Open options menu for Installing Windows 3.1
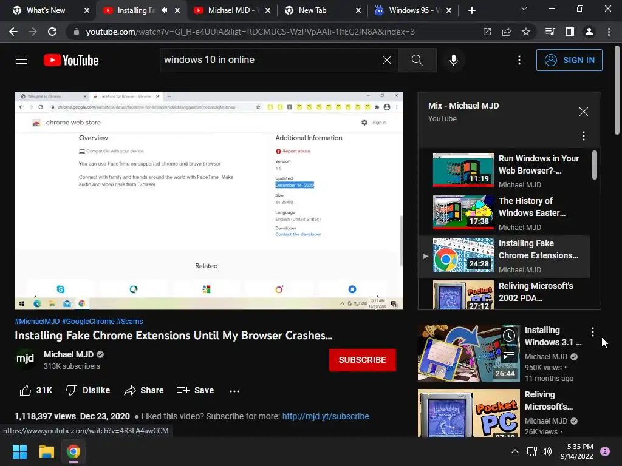Image resolution: width=622 pixels, height=466 pixels. (592, 332)
